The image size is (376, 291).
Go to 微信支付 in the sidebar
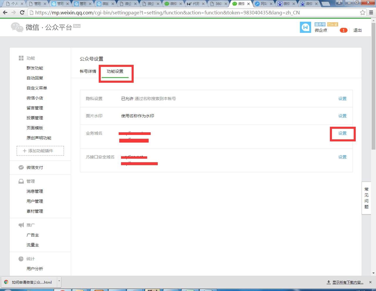coord(35,168)
